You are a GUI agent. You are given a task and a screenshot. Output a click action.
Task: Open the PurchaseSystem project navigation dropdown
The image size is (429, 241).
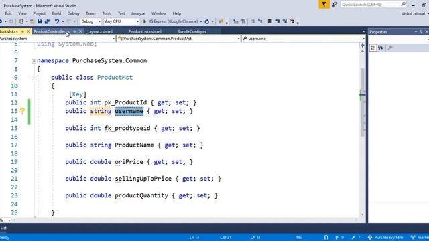[113, 39]
